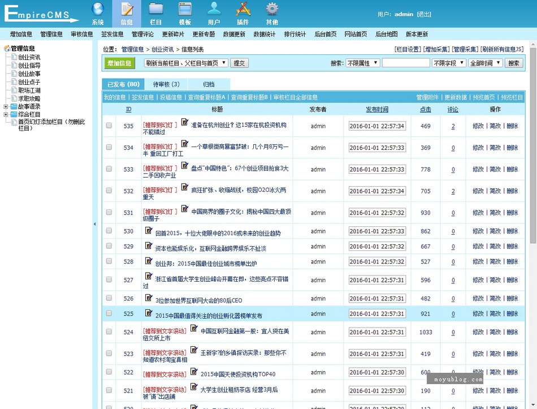Tick the checkbox for row 523
This screenshot has height=409, width=537.
click(109, 353)
